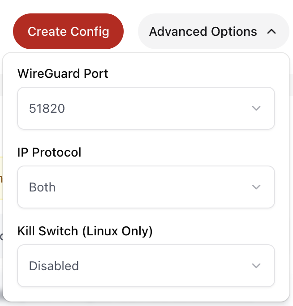
Task: Collapse the Advanced Options panel
Action: click(213, 32)
